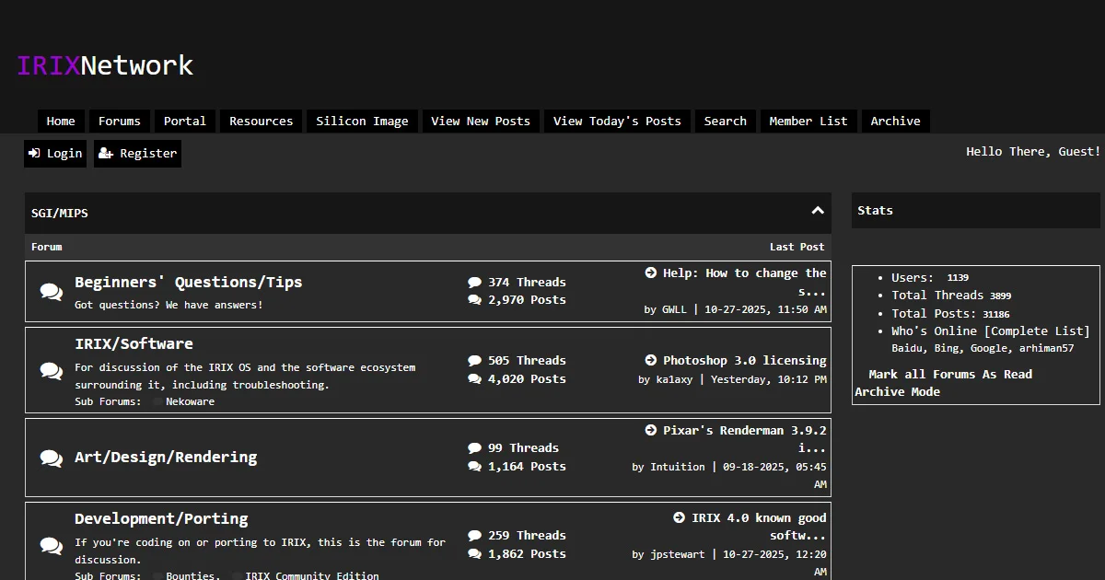Viewport: 1105px width, 580px height.
Task: Select the Member List tab
Action: [x=808, y=121]
